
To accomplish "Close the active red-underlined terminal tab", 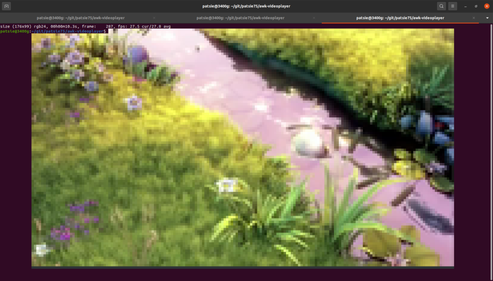I will (473, 18).
